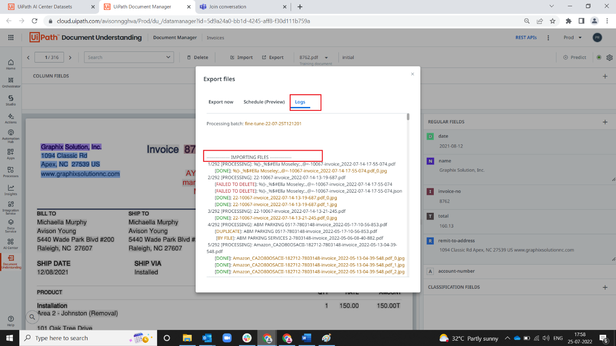The image size is (616, 346).
Task: Open Insights from the sidebar
Action: coord(11,190)
